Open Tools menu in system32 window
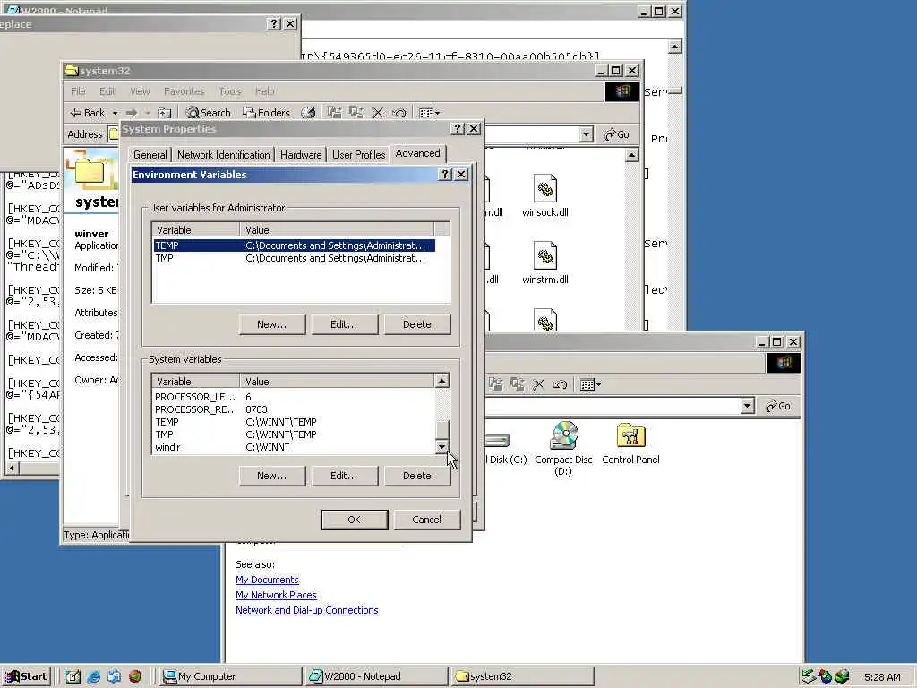The height and width of the screenshot is (688, 917). click(230, 91)
